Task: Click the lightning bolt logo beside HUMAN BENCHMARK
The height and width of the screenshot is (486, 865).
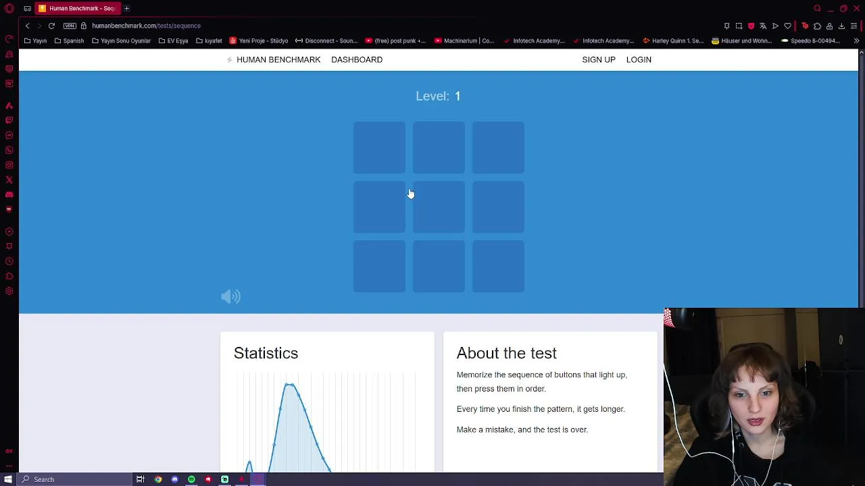Action: coord(230,60)
